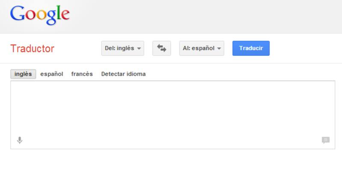Select the inglés source language tab
The image size is (342, 173).
[x=23, y=74]
